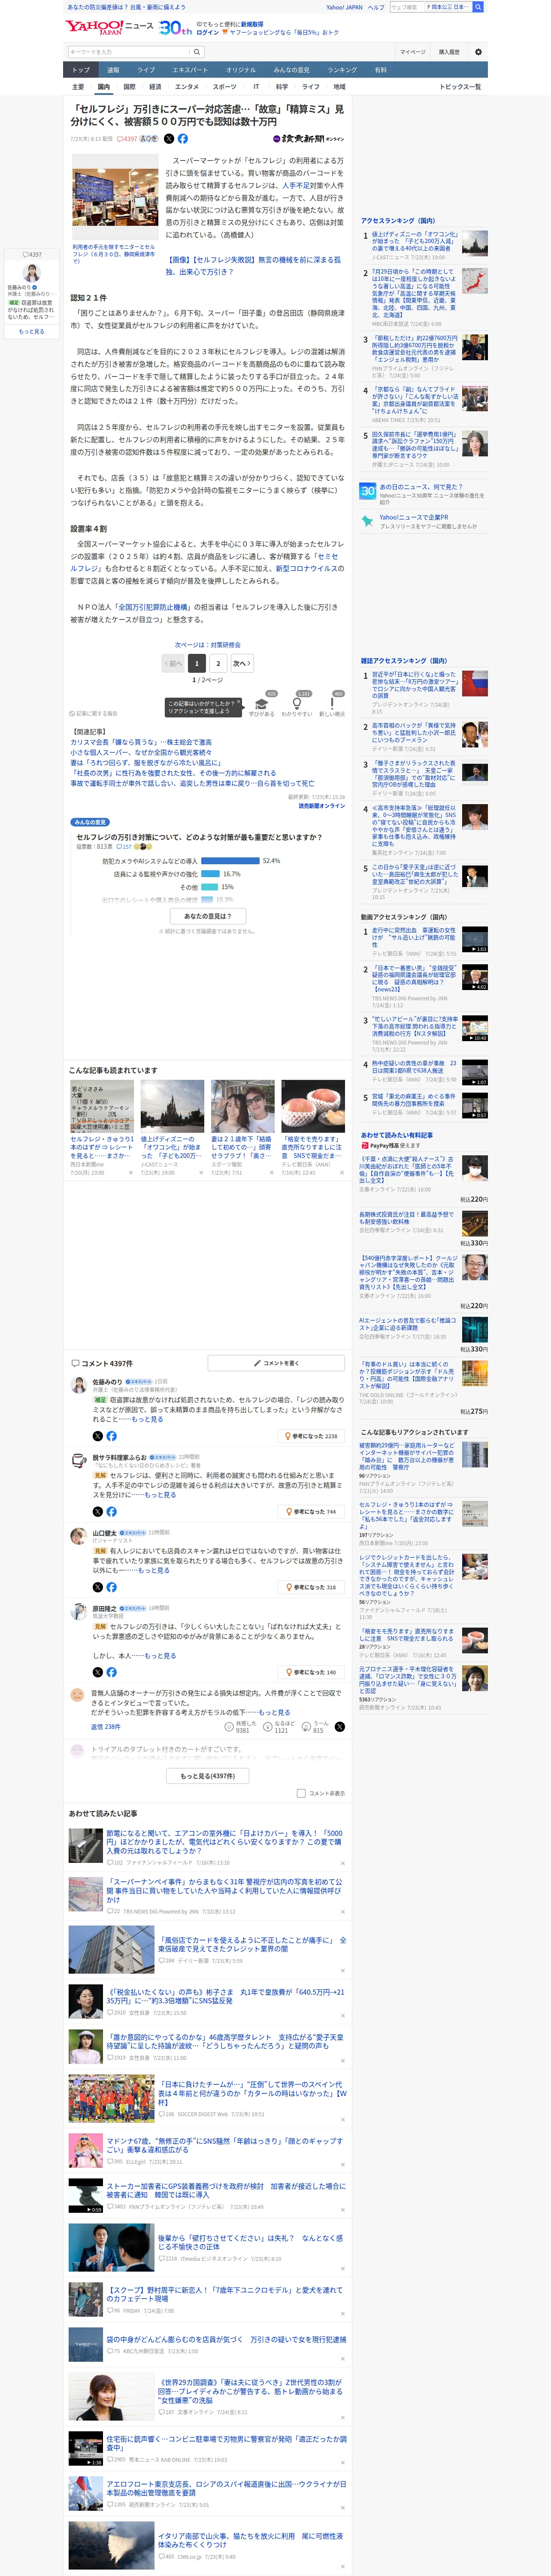Click 記事に関する報告 report link
Screen dimensions: 551x2576
(x=94, y=714)
